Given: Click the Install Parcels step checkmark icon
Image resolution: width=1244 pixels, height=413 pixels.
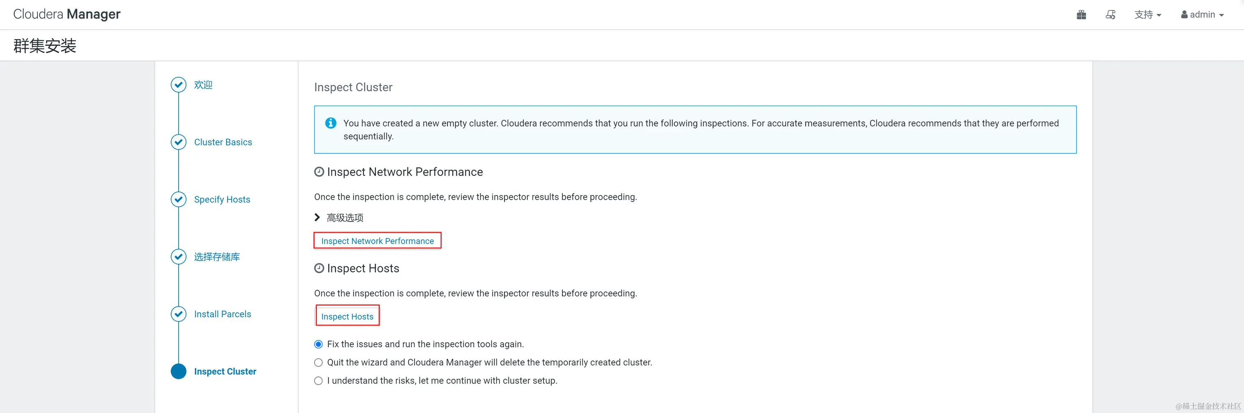Looking at the screenshot, I should (179, 314).
